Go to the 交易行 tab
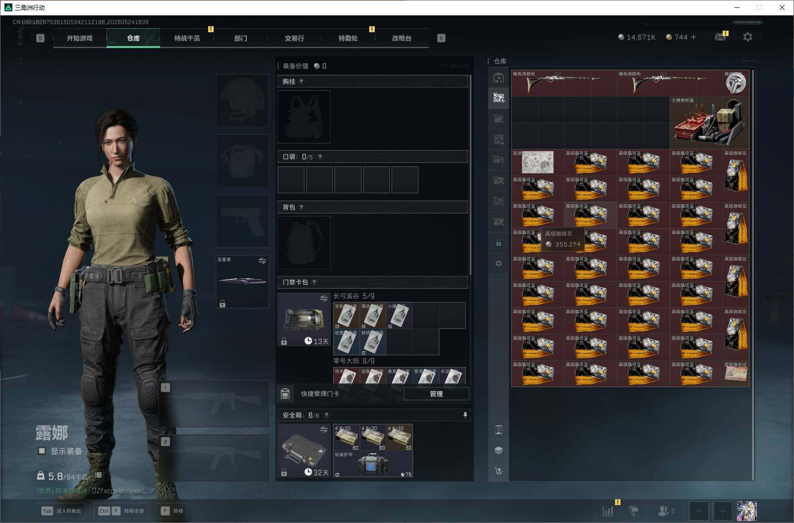The height and width of the screenshot is (523, 794). (294, 38)
